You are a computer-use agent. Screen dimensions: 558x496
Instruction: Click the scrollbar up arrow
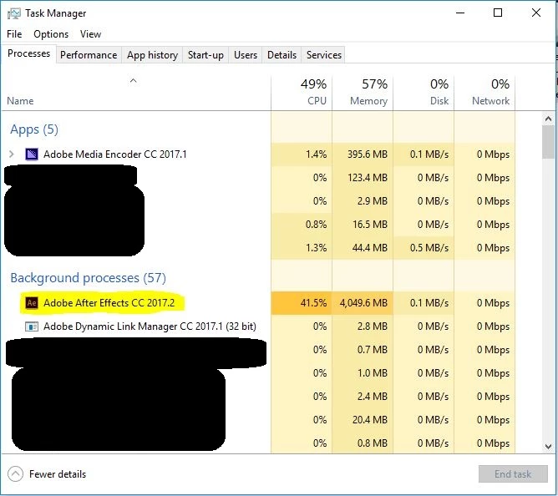pyautogui.click(x=548, y=119)
